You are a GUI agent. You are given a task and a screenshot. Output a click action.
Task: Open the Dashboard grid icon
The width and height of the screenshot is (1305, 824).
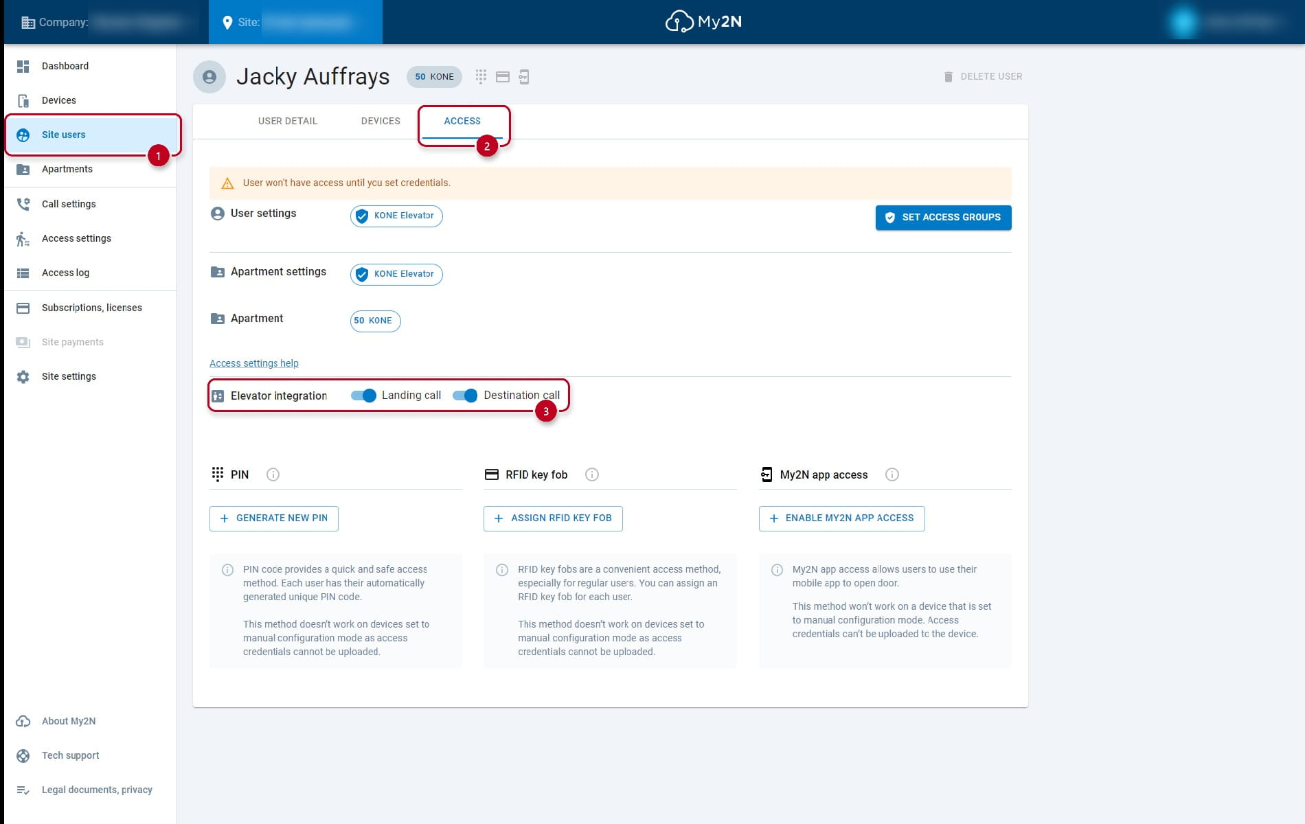(x=23, y=66)
